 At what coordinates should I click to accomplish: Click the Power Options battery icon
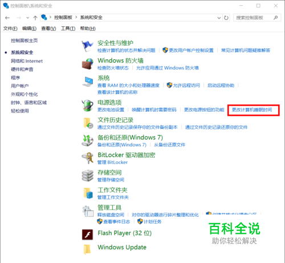(x=87, y=106)
